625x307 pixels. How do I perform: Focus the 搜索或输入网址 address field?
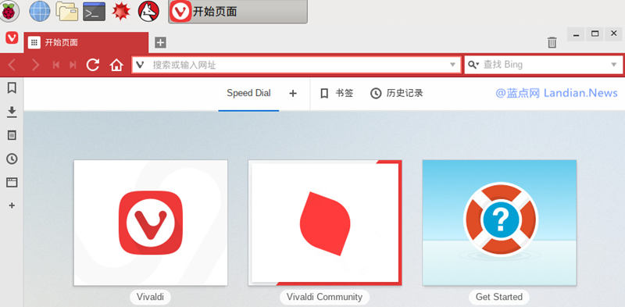coord(297,65)
